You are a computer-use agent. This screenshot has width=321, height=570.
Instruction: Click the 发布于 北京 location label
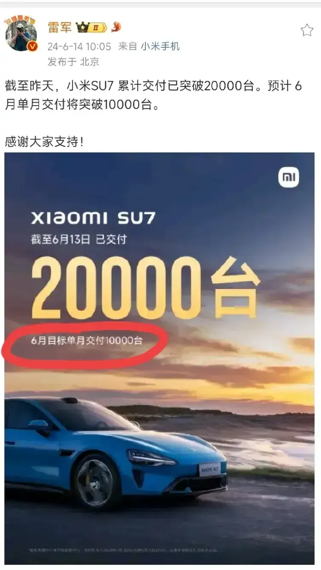coord(73,62)
